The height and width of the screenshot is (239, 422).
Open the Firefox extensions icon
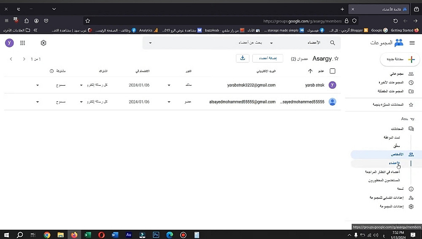click(x=26, y=21)
